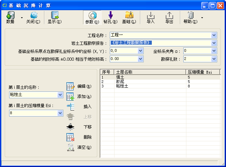Open the 第 i 层土的名称 dropdown arrow
Screen dimensions: 226x167
(60, 95)
